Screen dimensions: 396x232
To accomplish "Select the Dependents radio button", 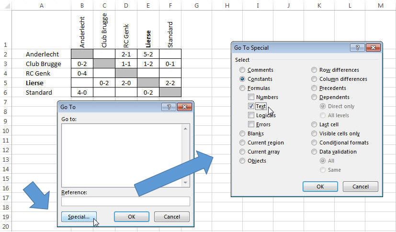I will 314,97.
